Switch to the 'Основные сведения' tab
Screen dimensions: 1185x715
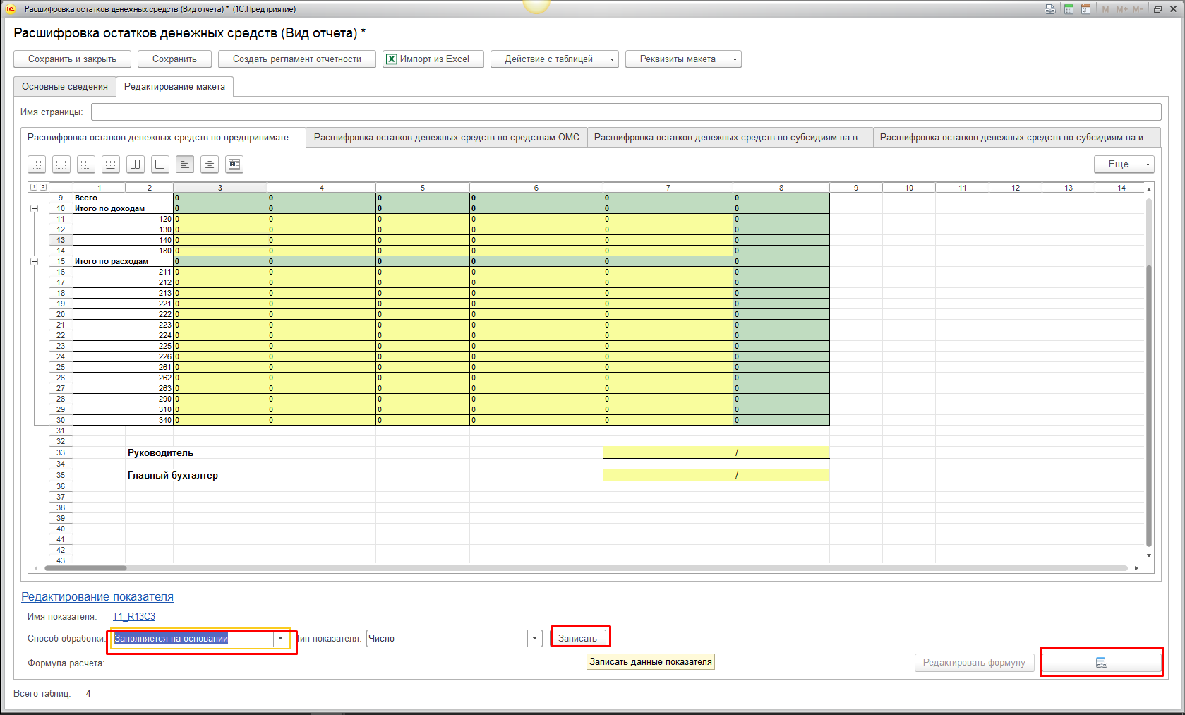coord(65,87)
